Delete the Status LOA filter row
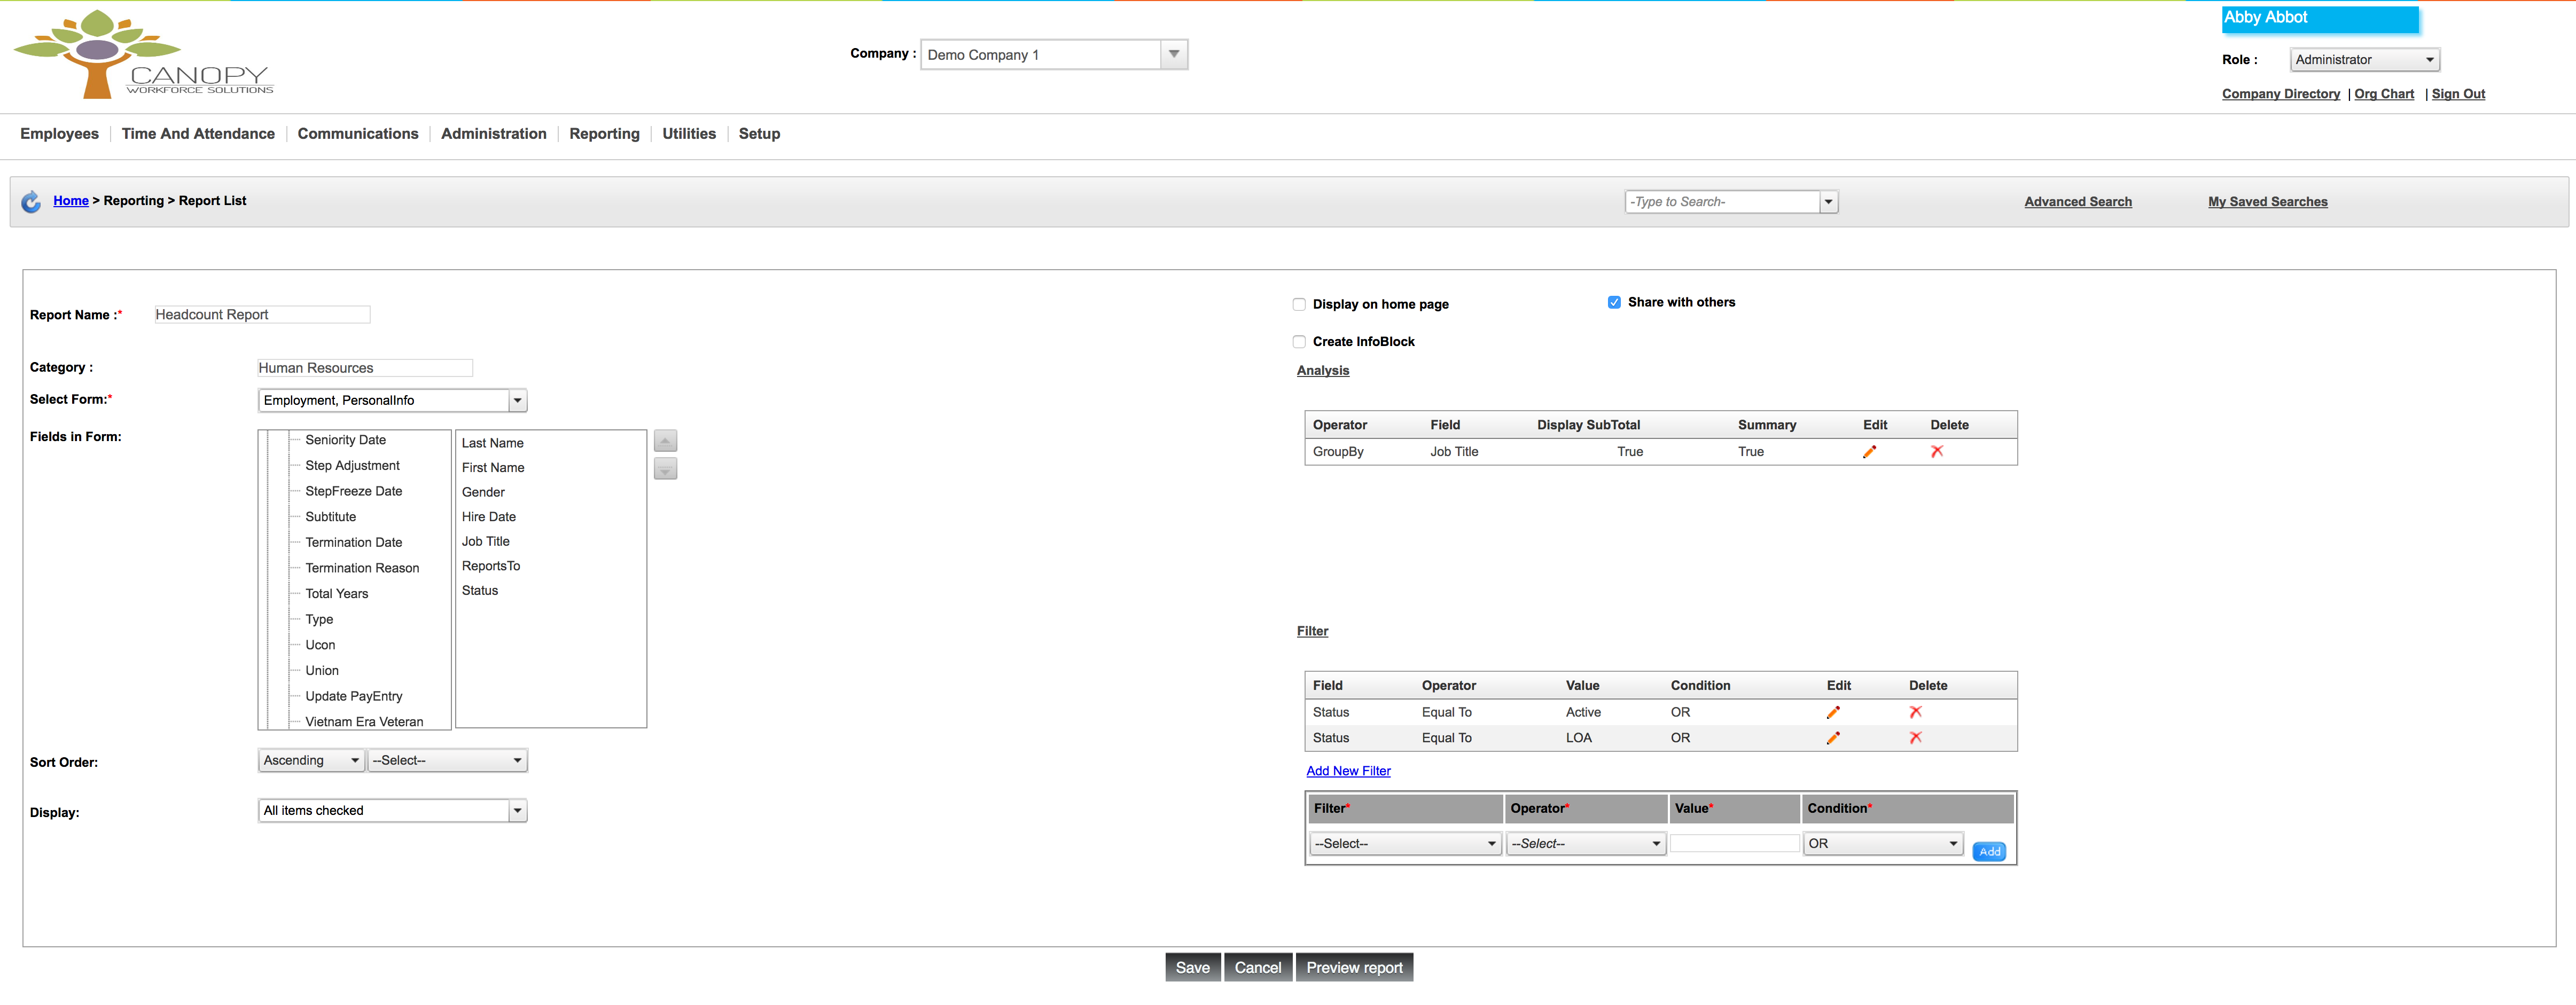The width and height of the screenshot is (2576, 1005). [1915, 739]
